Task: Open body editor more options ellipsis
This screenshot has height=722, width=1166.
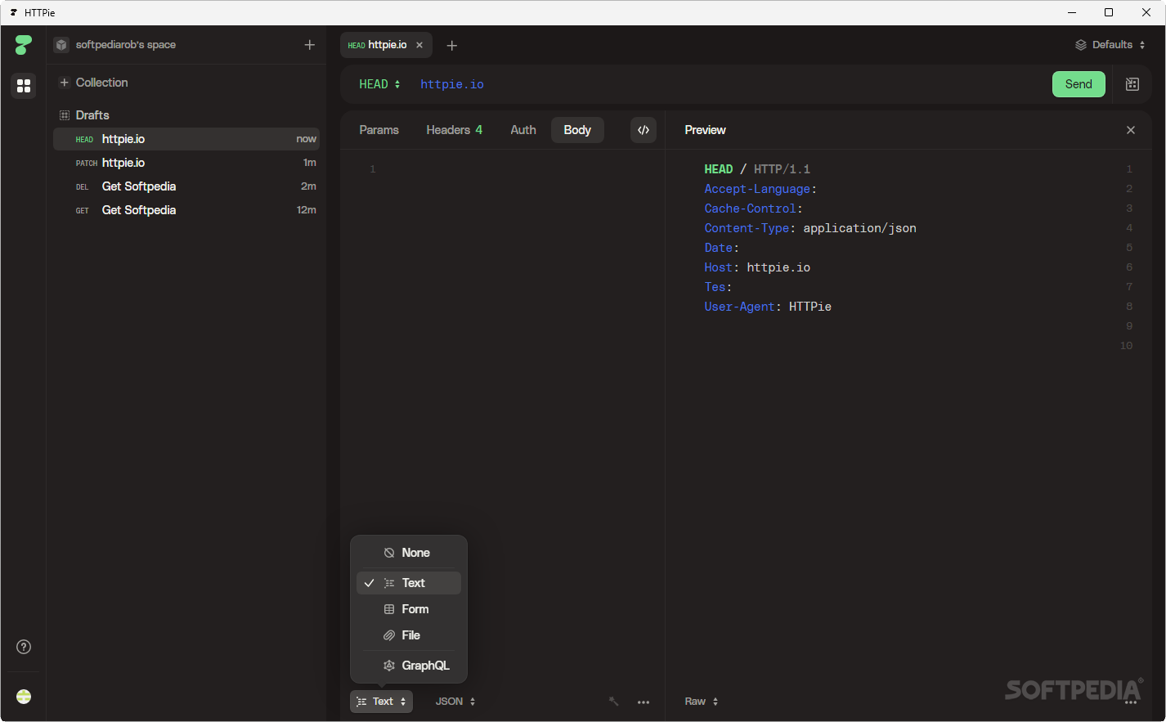Action: point(644,702)
